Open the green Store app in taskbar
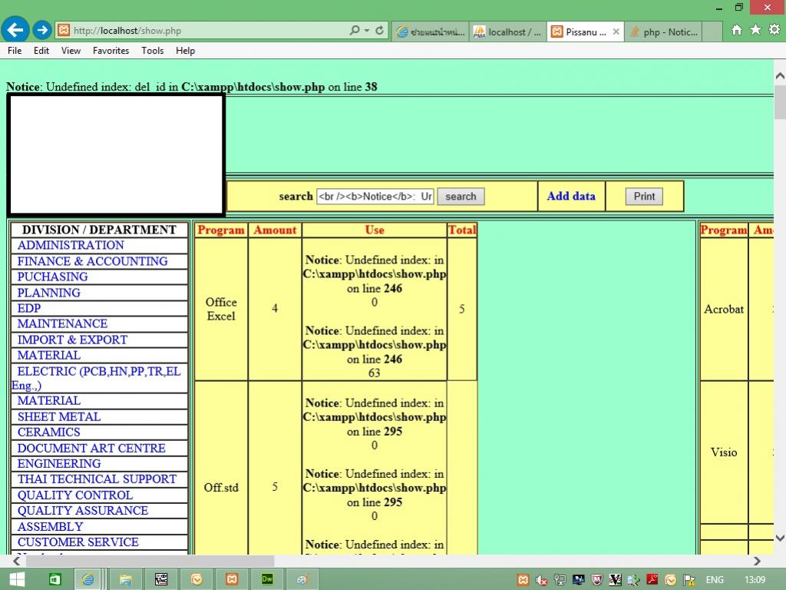Screen dimensions: 786x590 [54, 579]
